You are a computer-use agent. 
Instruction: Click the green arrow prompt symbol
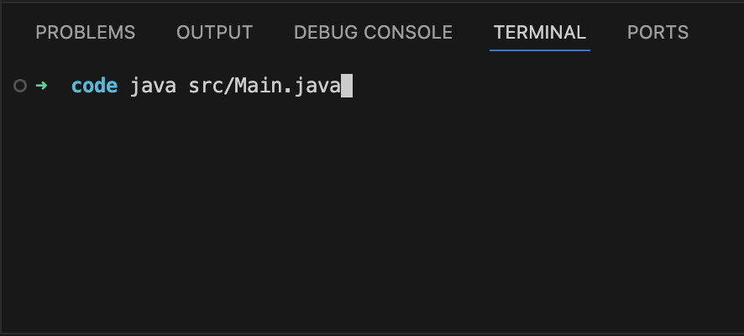click(41, 86)
